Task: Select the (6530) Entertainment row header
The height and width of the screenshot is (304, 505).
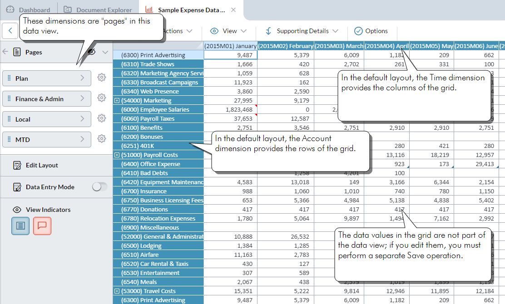Action: coord(158,273)
